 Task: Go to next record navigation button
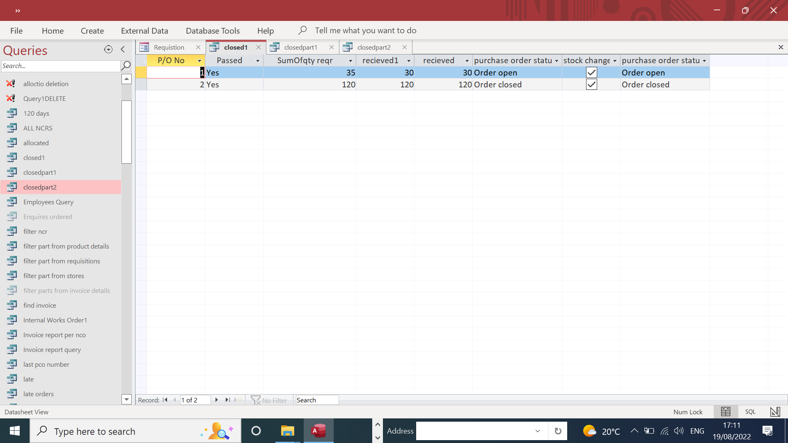tap(217, 400)
